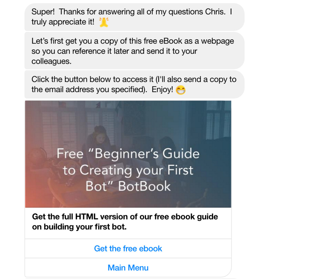Click the praying hands emoji

pyautogui.click(x=104, y=22)
